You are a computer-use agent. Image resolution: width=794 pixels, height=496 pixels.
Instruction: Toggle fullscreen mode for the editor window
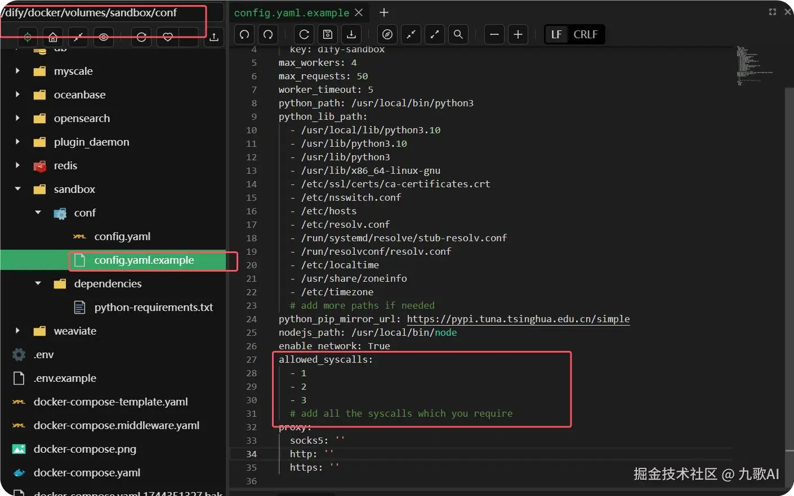773,12
